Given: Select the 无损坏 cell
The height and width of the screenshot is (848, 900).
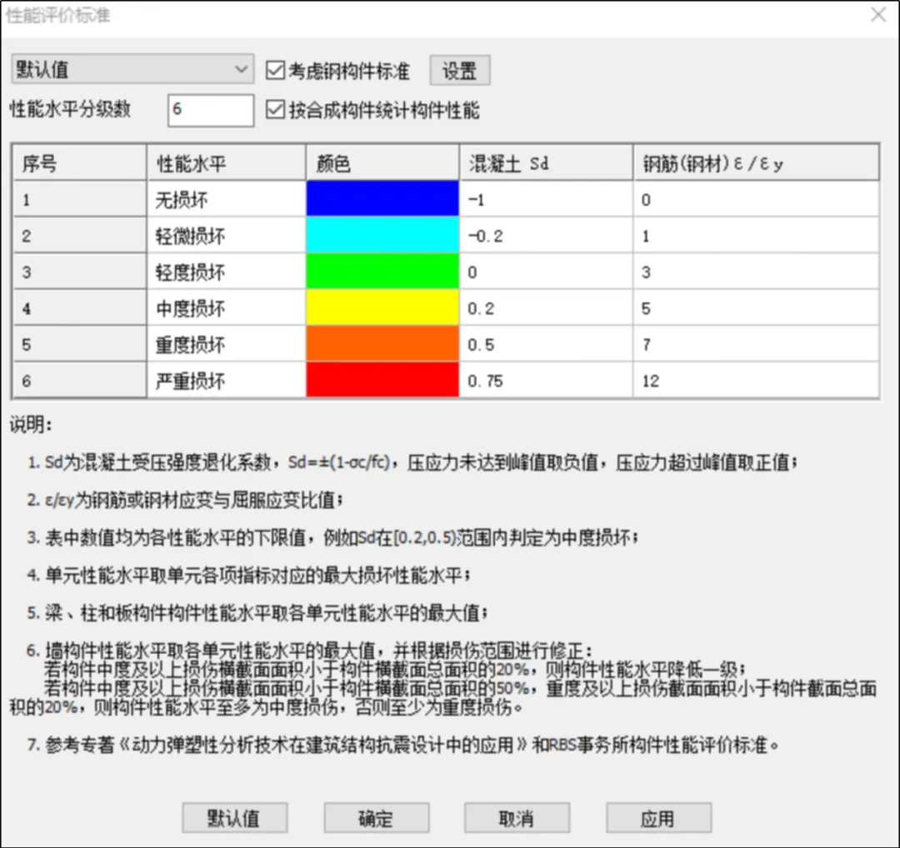Looking at the screenshot, I should 226,199.
